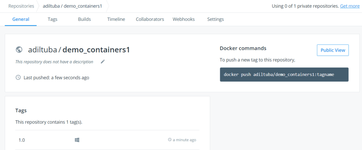Image resolution: width=362 pixels, height=150 pixels.
Task: Click the Public View button
Action: click(x=333, y=50)
